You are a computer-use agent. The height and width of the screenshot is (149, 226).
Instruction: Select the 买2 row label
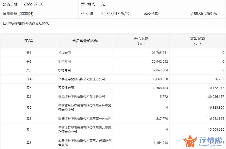[29, 61]
